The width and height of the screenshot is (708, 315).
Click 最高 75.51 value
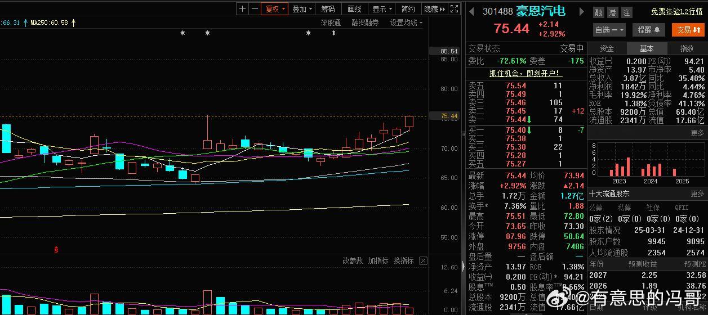click(x=516, y=217)
